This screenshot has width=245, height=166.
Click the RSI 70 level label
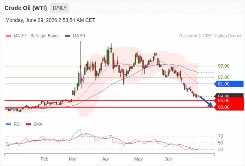tap(220, 137)
